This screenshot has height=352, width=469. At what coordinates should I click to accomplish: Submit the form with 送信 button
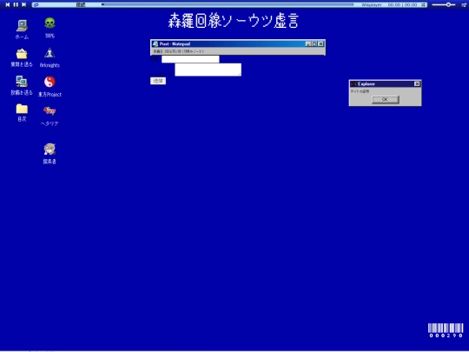pyautogui.click(x=158, y=81)
